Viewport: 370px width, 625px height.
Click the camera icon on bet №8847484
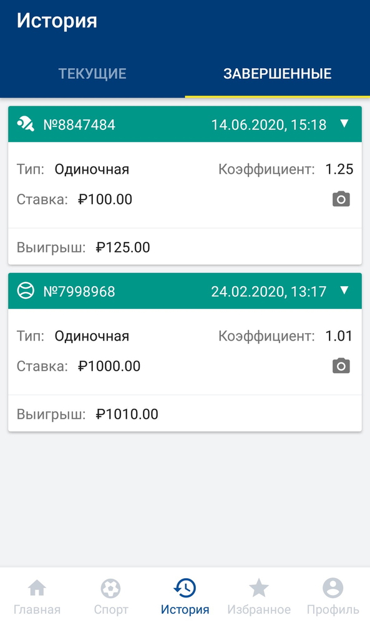pyautogui.click(x=341, y=199)
